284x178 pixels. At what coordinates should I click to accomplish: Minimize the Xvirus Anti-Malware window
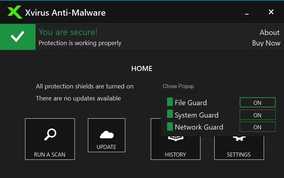click(x=247, y=13)
